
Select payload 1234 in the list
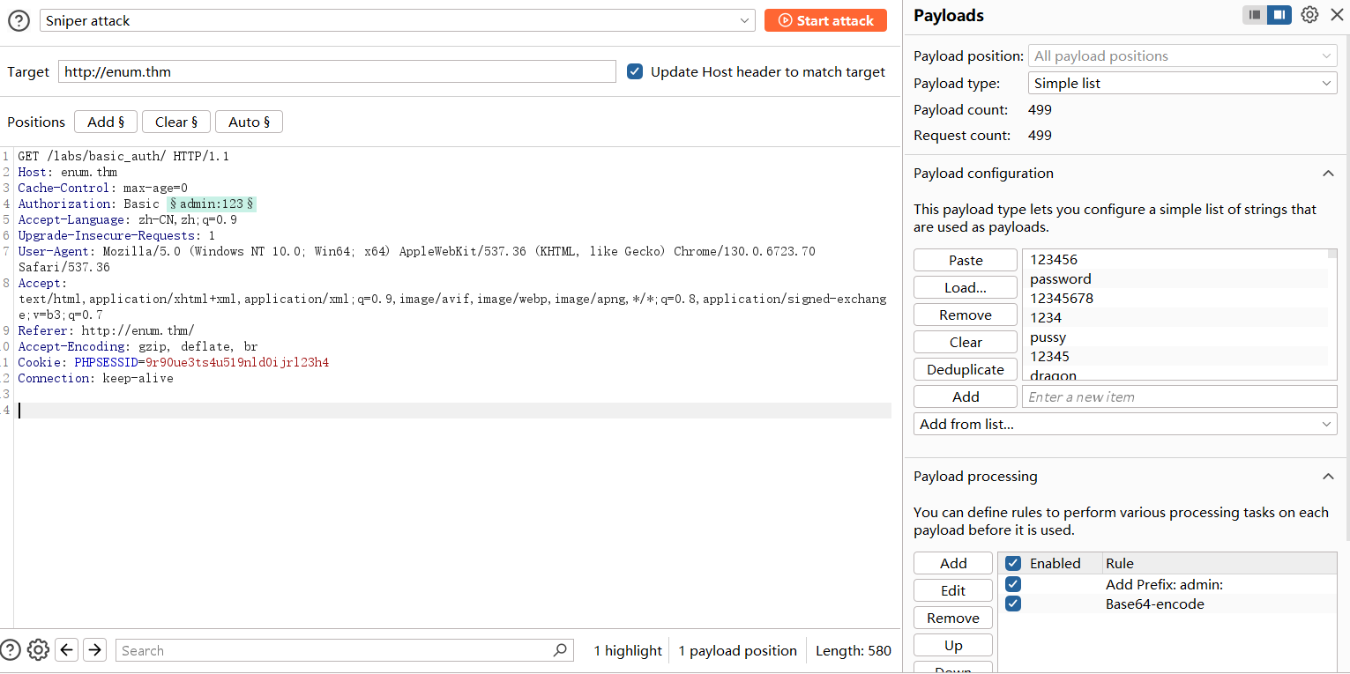1175,317
